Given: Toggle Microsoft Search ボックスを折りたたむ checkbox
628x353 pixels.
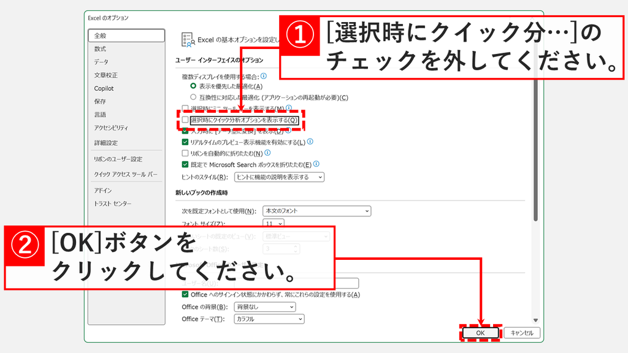Looking at the screenshot, I should point(185,164).
